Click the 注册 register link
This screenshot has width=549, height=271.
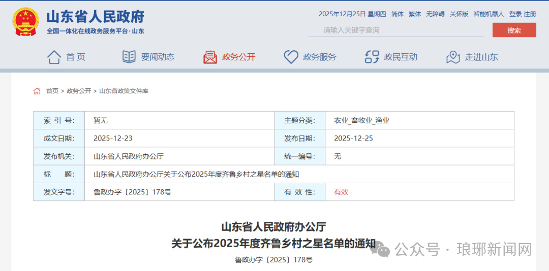530,14
